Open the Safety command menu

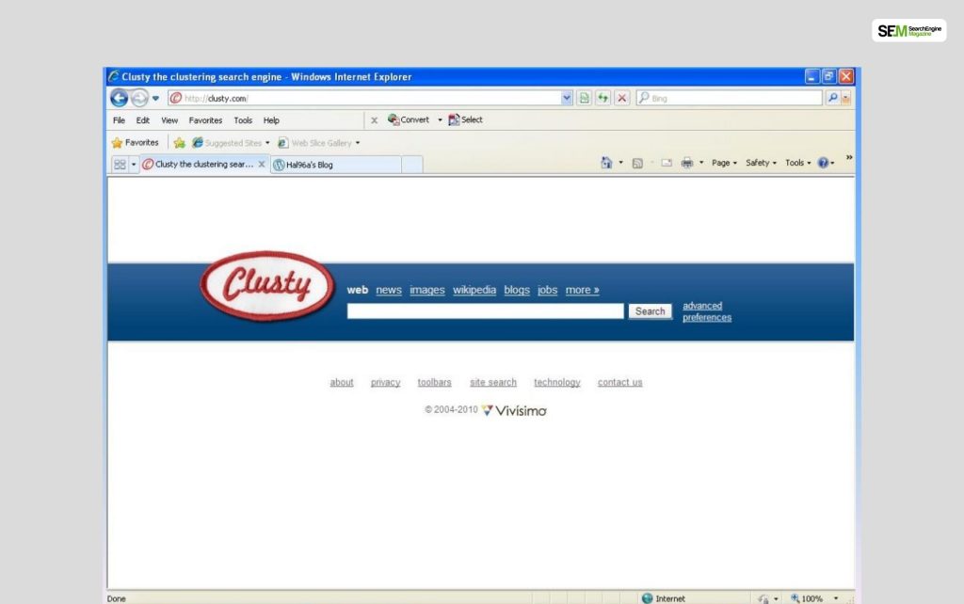pos(761,163)
